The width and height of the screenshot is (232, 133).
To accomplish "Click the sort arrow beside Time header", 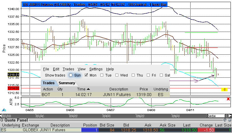I will pyautogui.click(x=88, y=89).
